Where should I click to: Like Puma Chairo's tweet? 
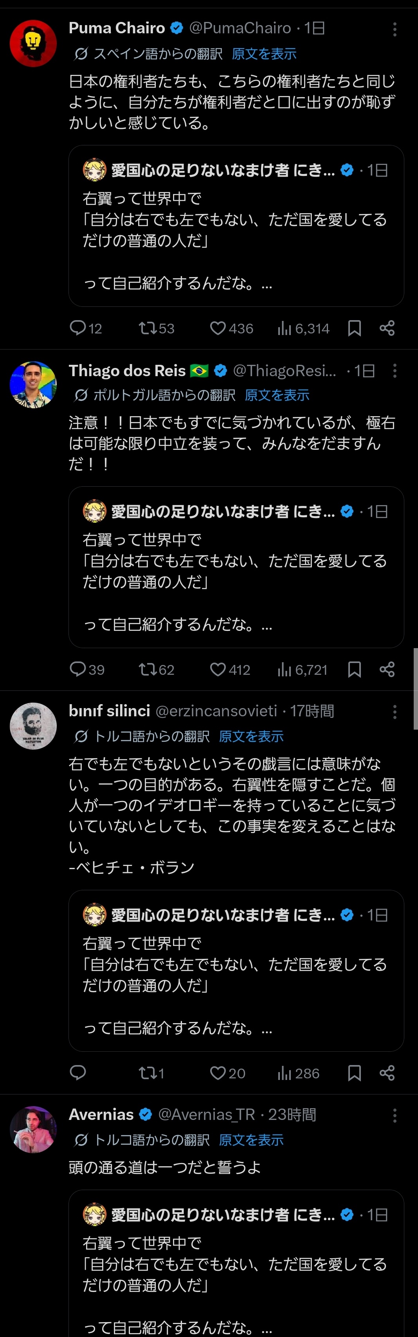click(x=218, y=328)
